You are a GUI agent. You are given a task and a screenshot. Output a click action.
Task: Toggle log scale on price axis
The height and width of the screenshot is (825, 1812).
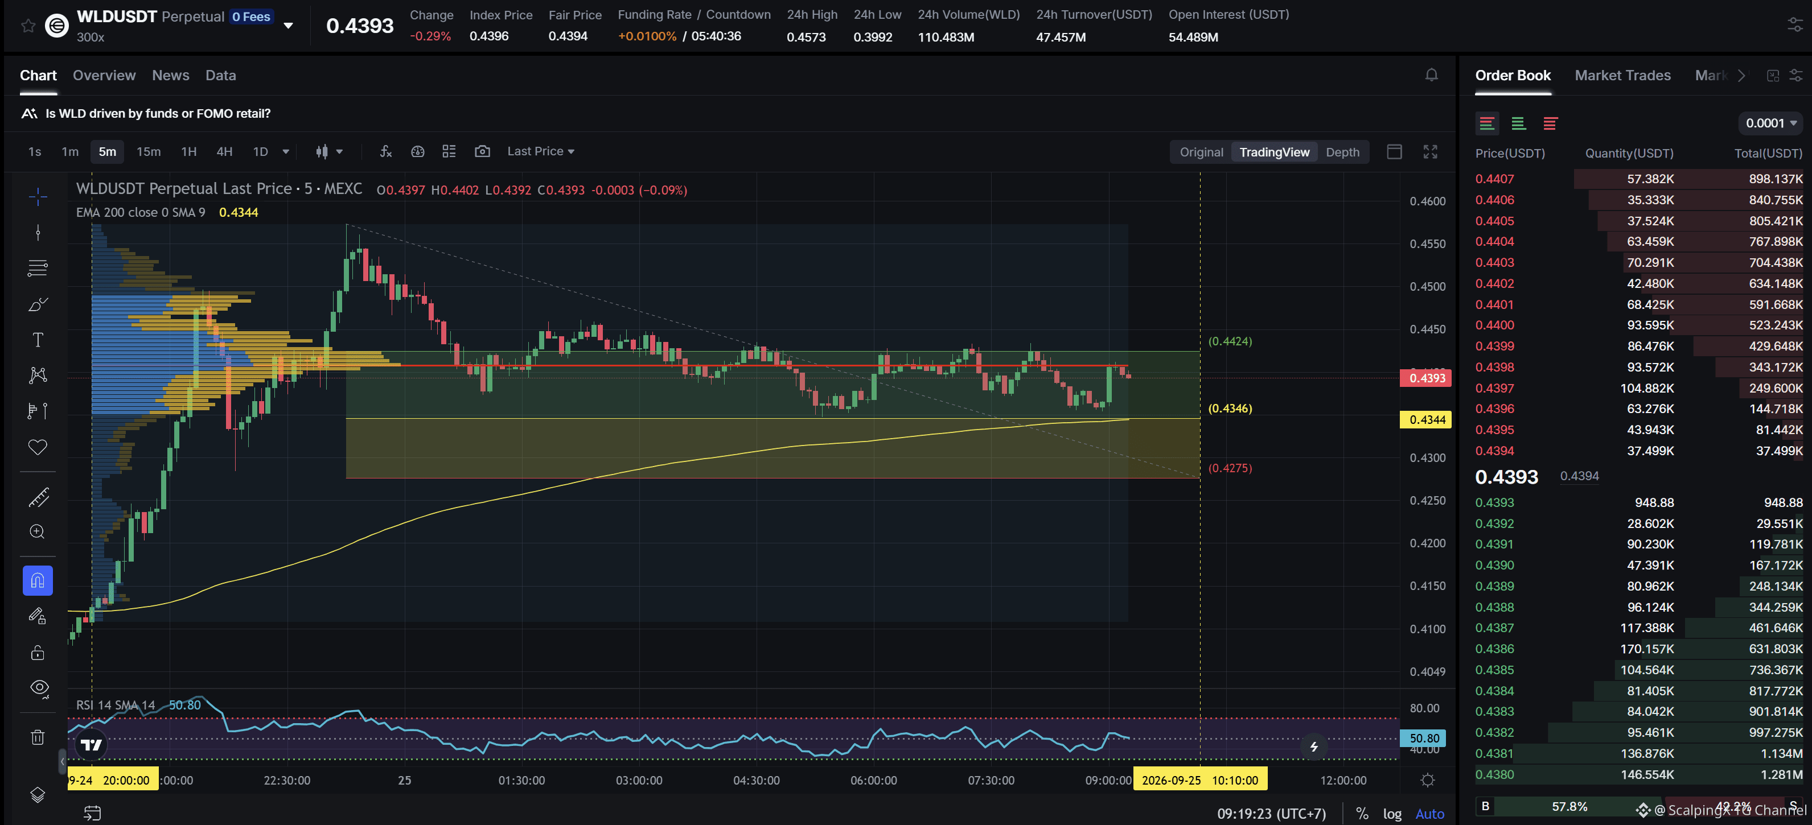pyautogui.click(x=1391, y=814)
